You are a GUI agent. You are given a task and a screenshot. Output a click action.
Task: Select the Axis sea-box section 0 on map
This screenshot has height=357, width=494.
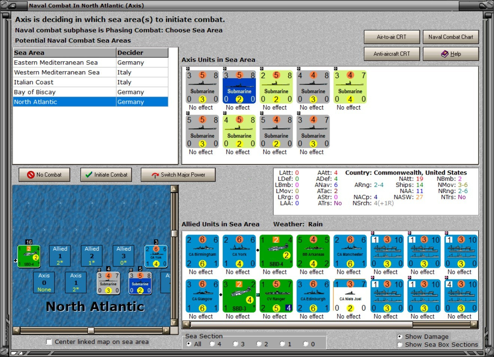click(x=44, y=283)
